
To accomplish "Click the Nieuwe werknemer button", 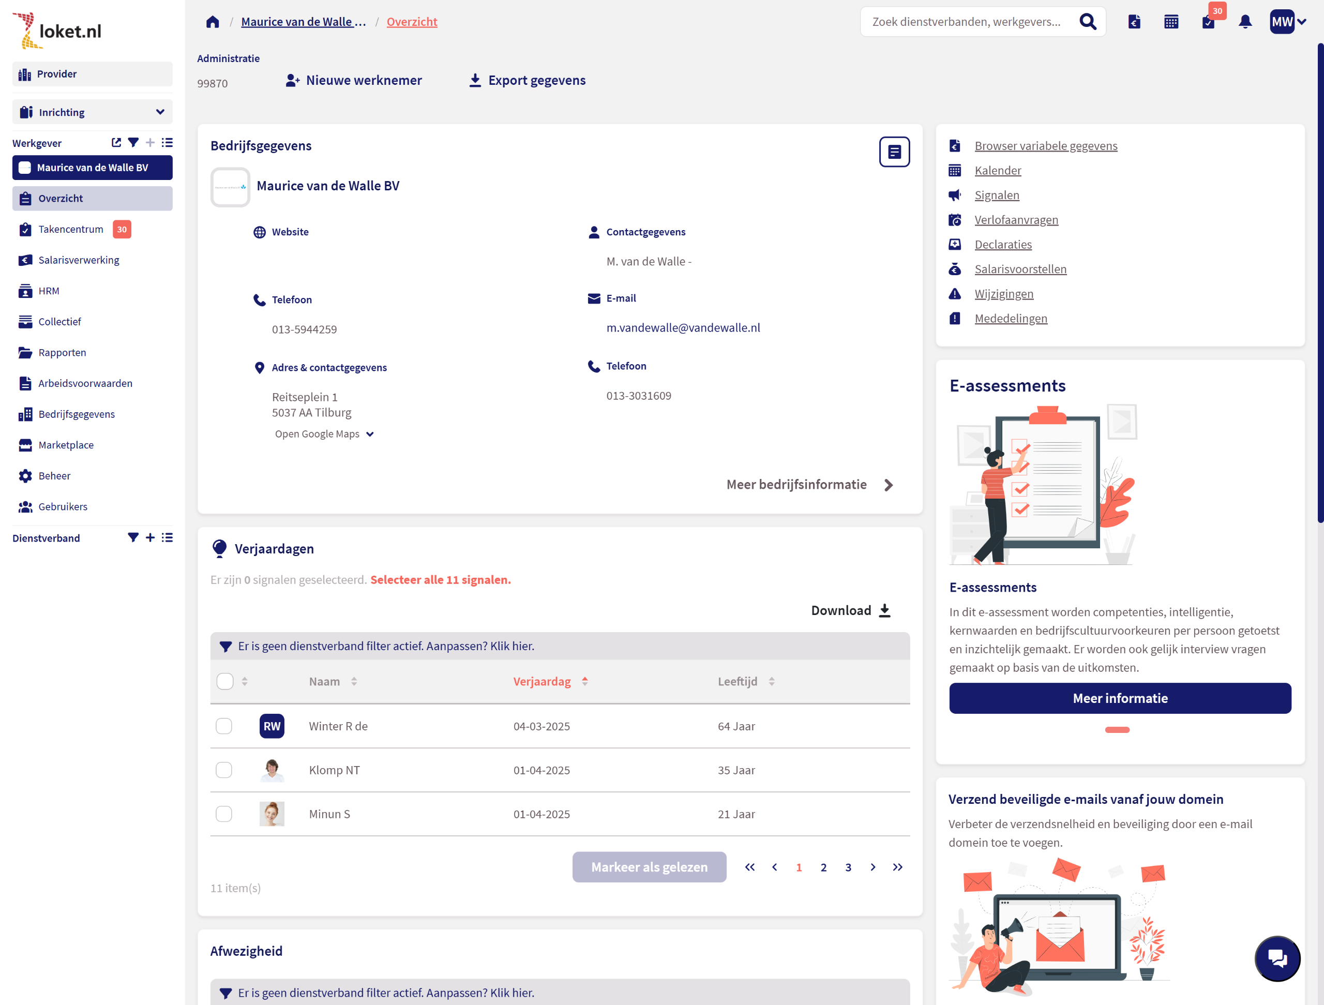I will point(354,80).
